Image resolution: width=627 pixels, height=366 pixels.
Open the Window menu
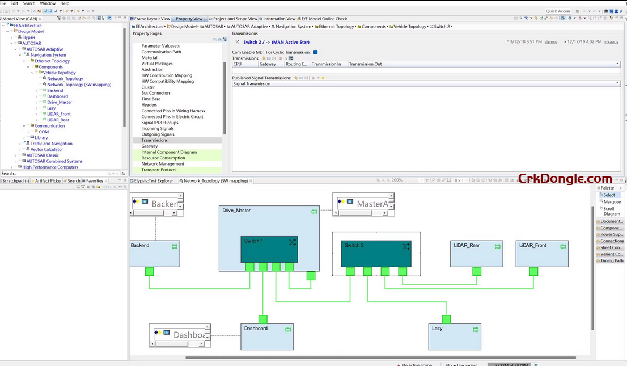tap(48, 3)
